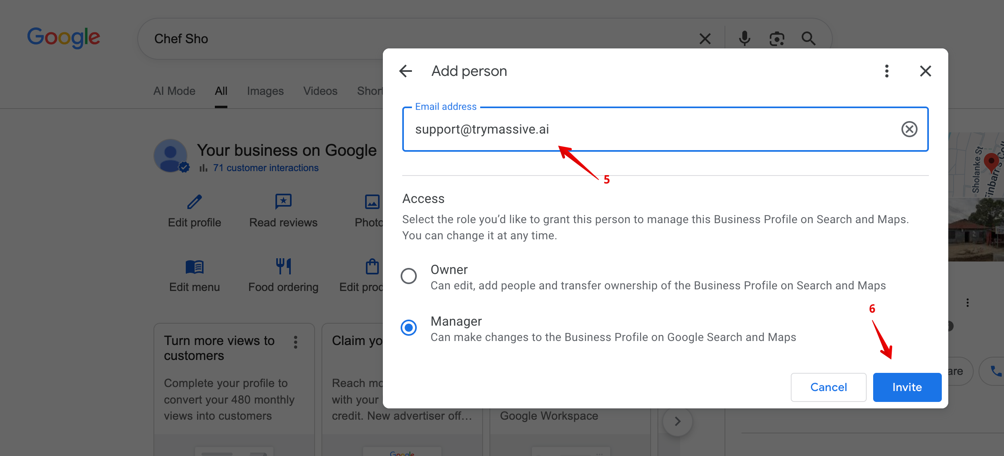Image resolution: width=1004 pixels, height=456 pixels.
Task: Go back from Add person dialog
Action: 405,71
